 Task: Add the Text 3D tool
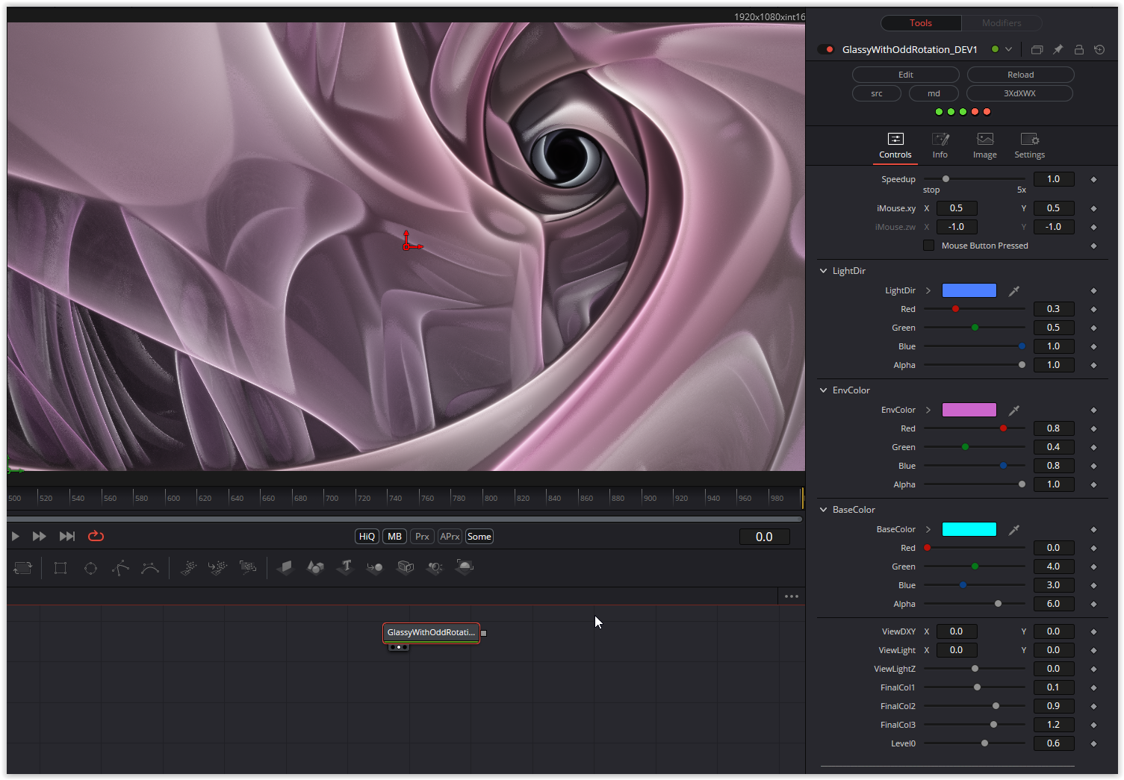pyautogui.click(x=345, y=568)
